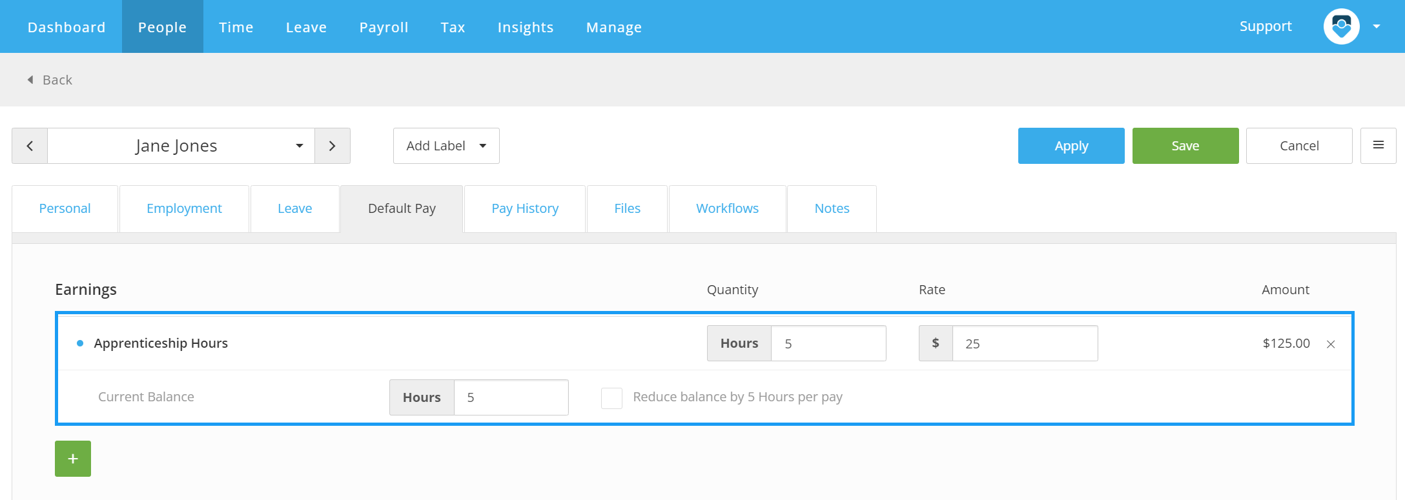Viewport: 1405px width, 500px height.
Task: Open the Dashboard menu
Action: tap(67, 27)
